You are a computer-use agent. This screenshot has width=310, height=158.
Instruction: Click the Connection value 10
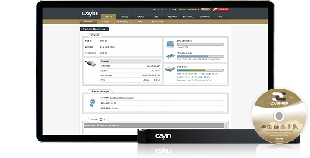pyautogui.click(x=115, y=103)
